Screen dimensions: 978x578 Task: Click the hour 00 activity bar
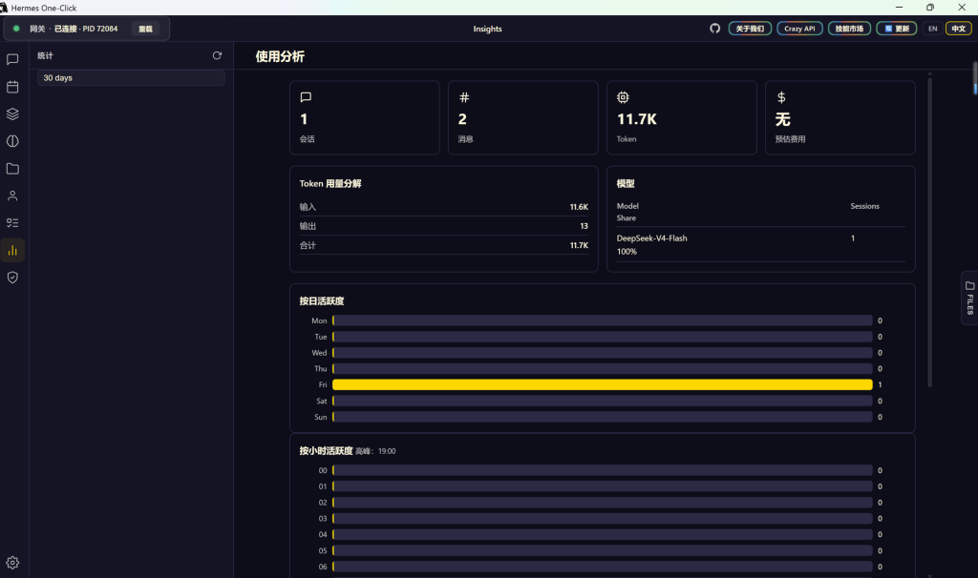pyautogui.click(x=603, y=470)
